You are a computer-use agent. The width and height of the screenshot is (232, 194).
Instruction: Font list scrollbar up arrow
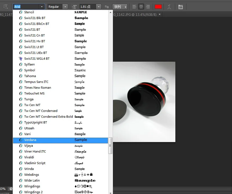click(x=110, y=12)
